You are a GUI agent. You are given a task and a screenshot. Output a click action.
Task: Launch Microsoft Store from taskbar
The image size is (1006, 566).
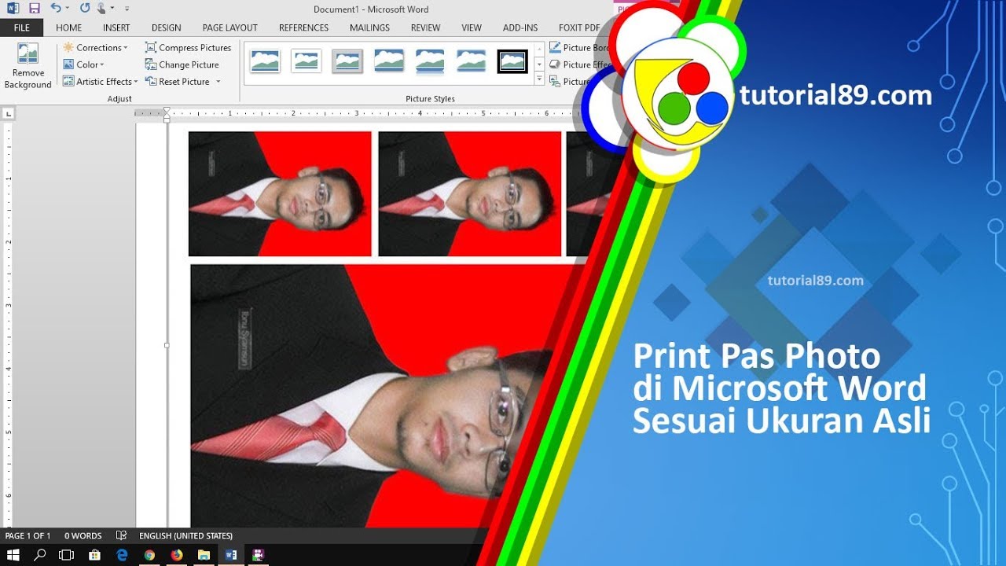click(94, 555)
